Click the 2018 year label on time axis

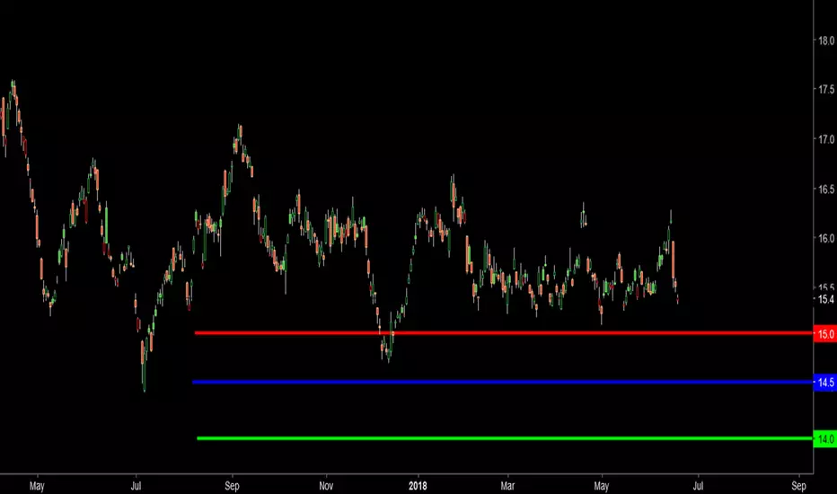pyautogui.click(x=418, y=485)
